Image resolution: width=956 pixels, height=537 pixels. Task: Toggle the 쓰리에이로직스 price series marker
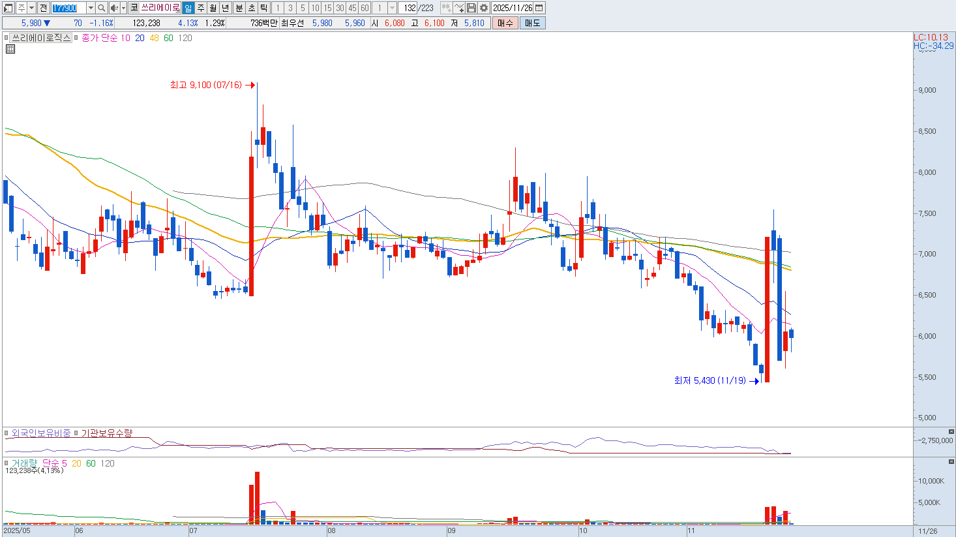[7, 38]
